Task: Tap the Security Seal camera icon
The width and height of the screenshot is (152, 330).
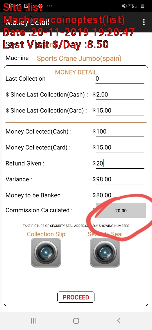Action: coord(105,252)
